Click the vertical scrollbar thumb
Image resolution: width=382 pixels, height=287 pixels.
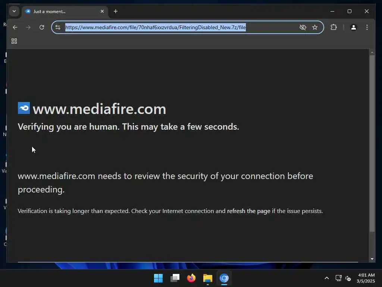click(x=372, y=143)
